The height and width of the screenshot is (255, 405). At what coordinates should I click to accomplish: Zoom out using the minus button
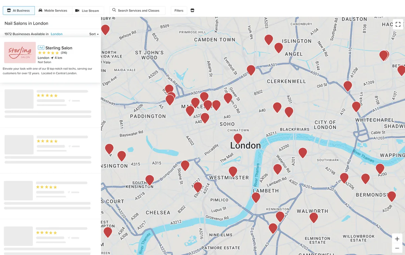tap(397, 249)
